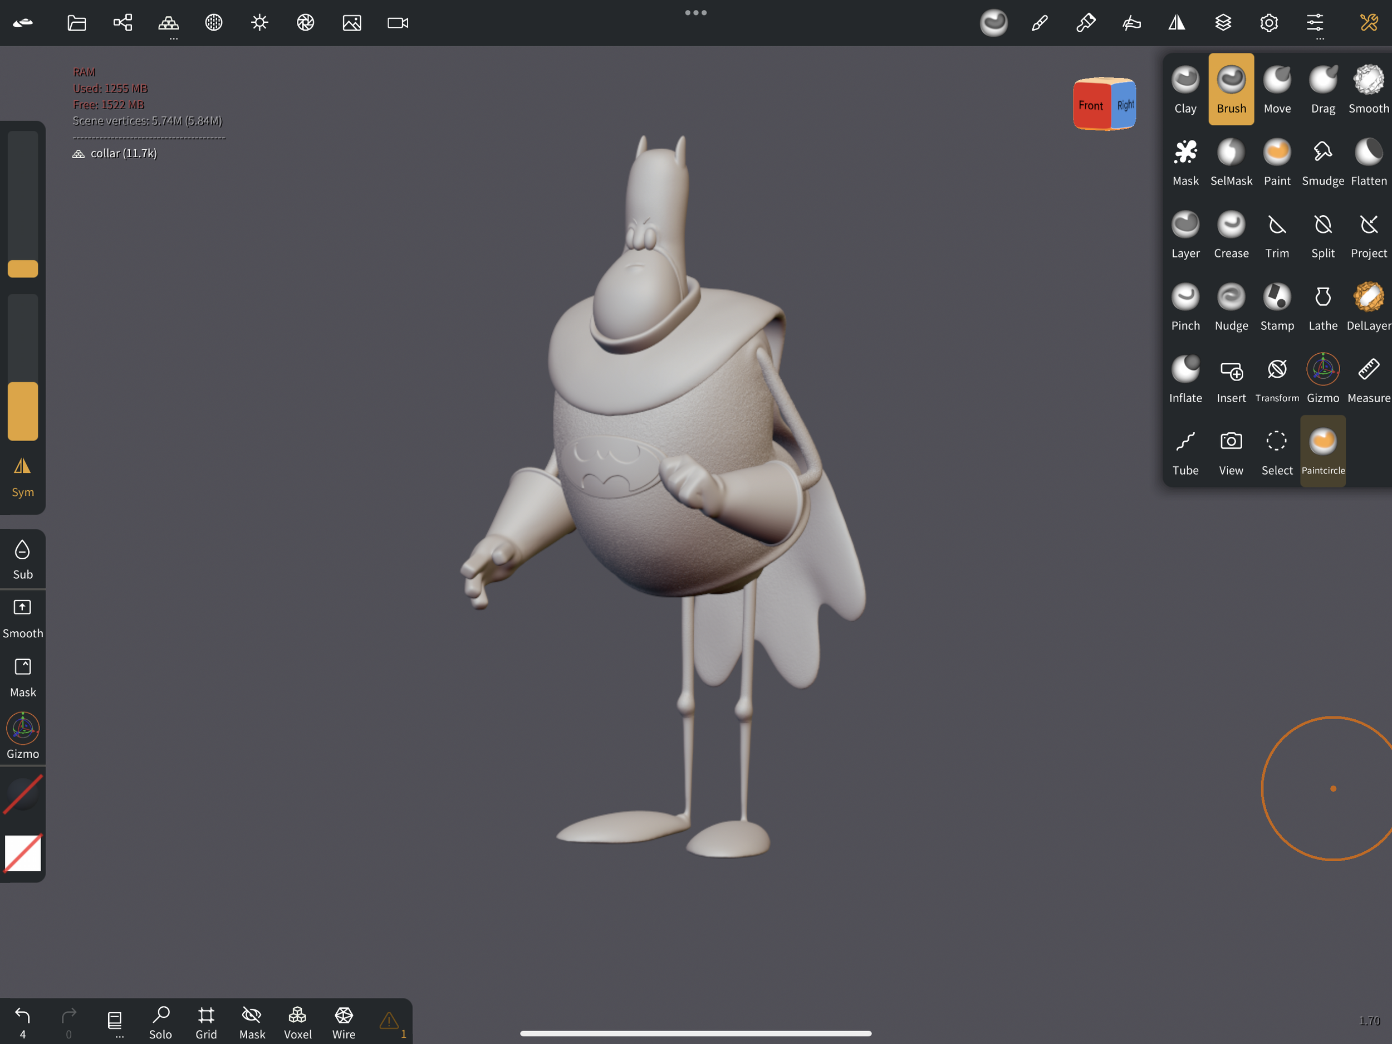Select the Brush tool

point(1231,89)
